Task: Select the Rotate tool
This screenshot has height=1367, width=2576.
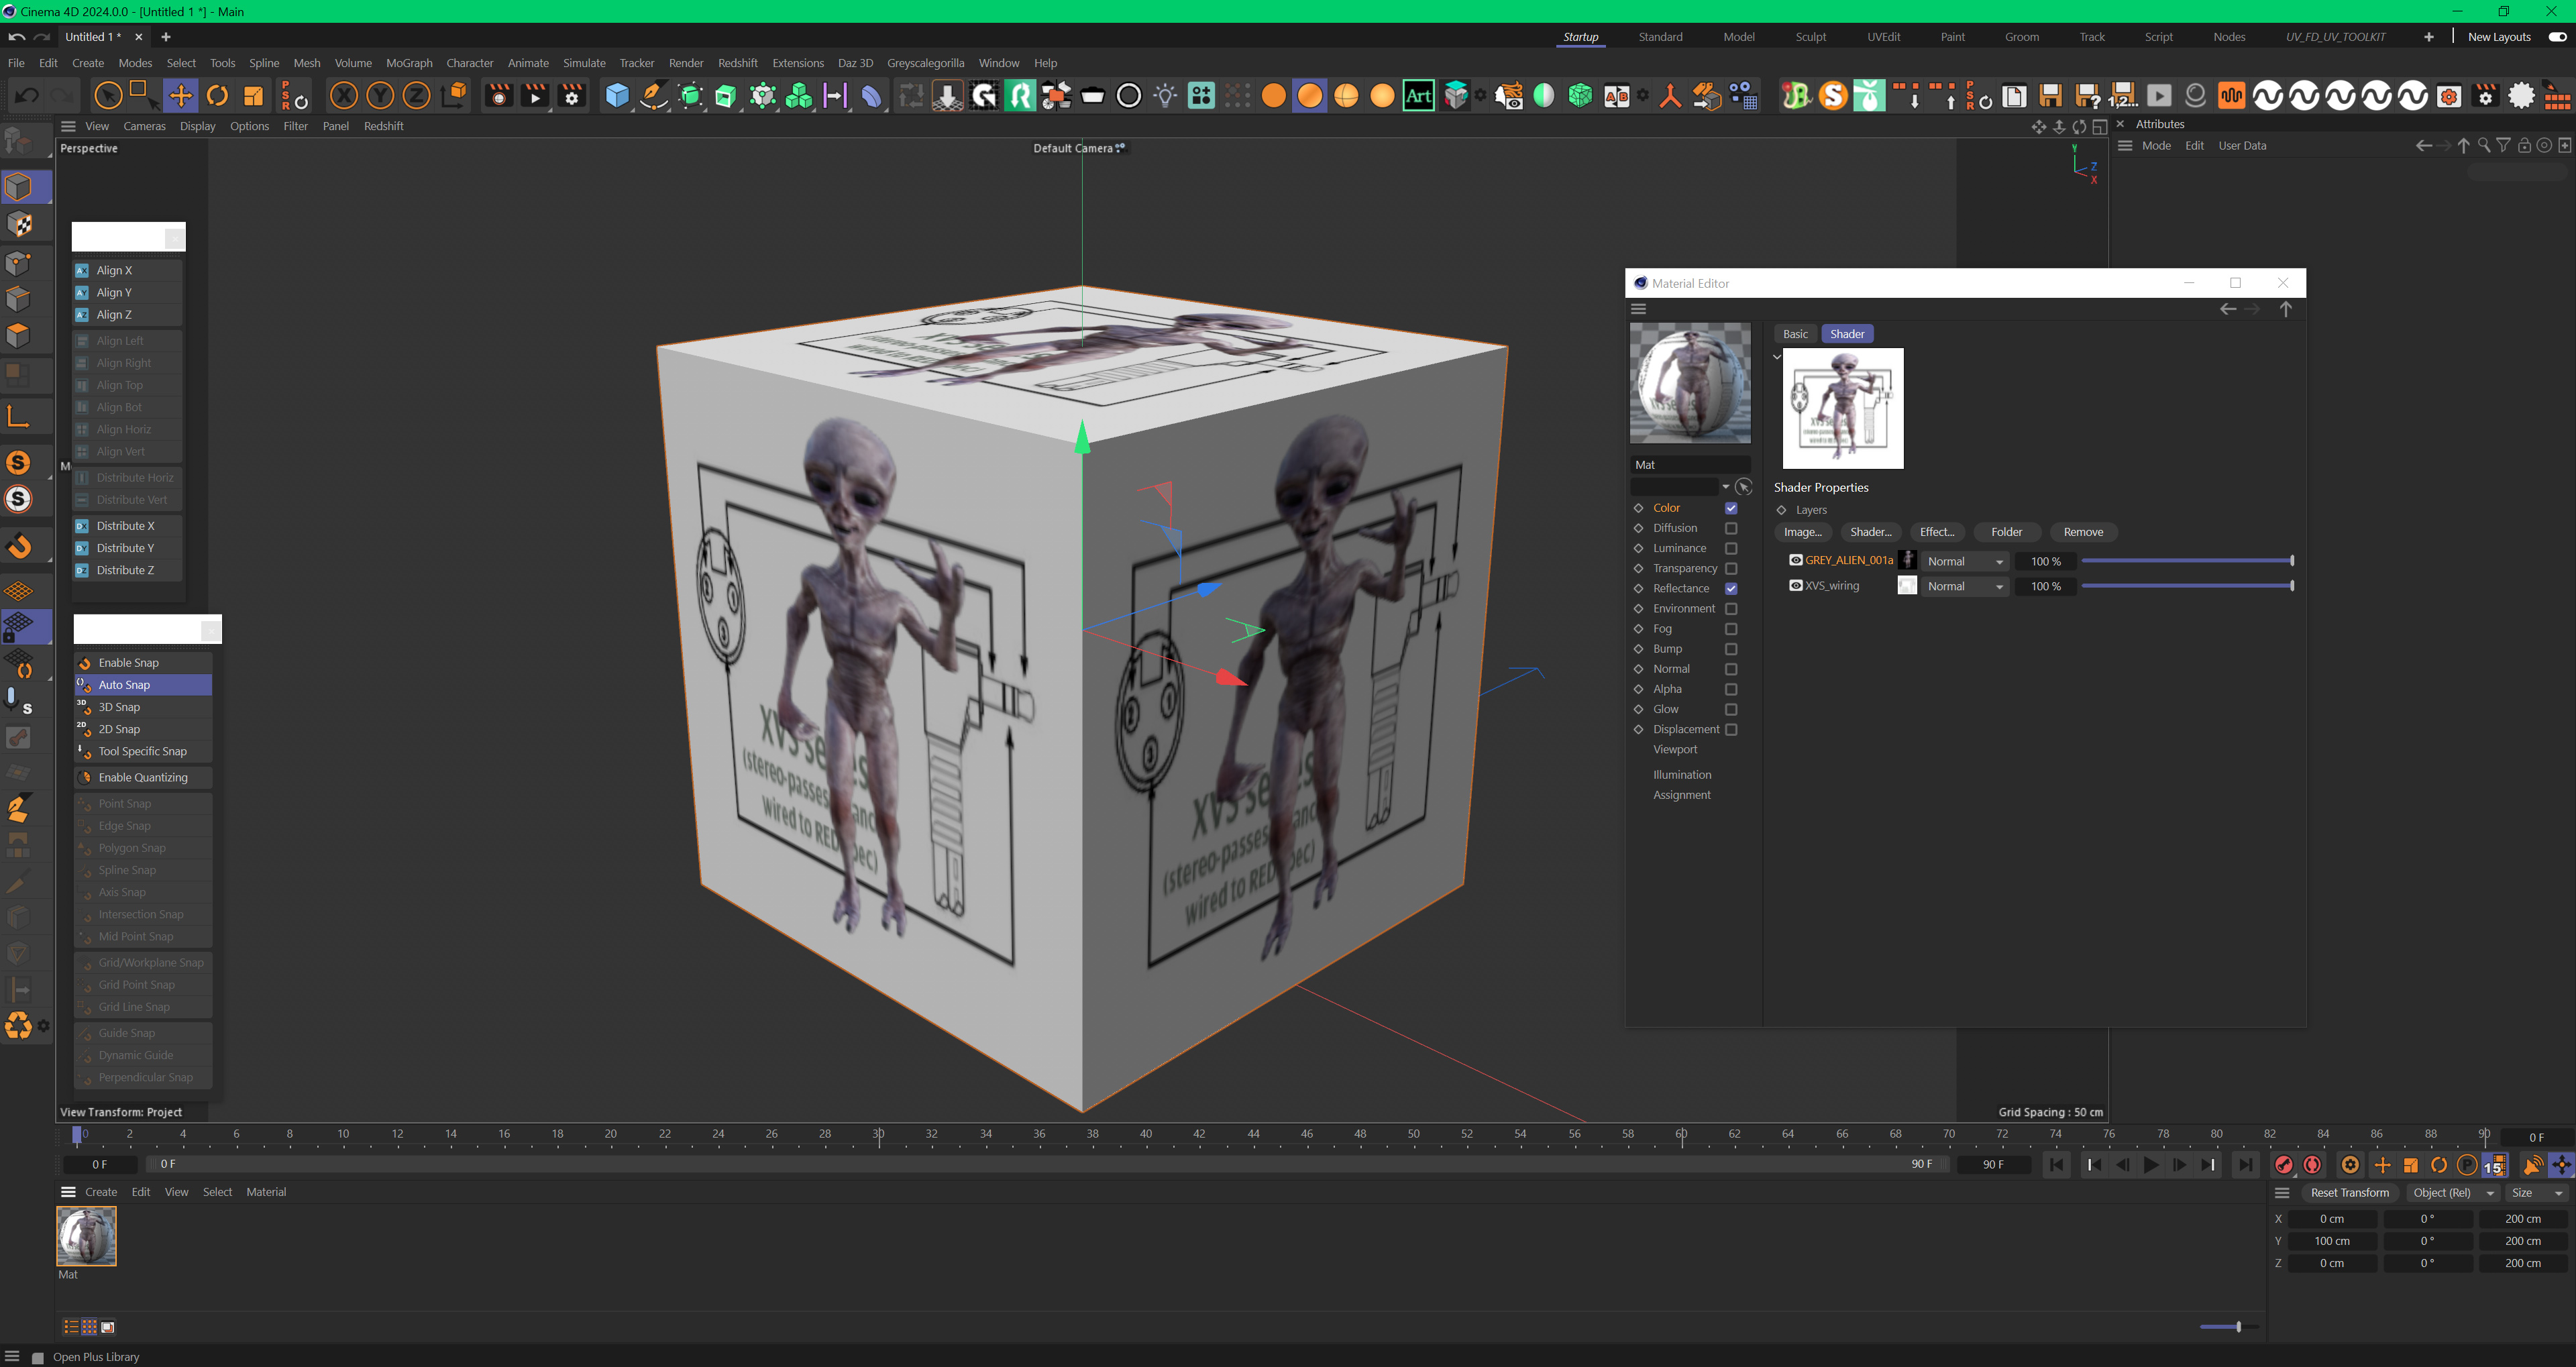Action: pyautogui.click(x=217, y=96)
